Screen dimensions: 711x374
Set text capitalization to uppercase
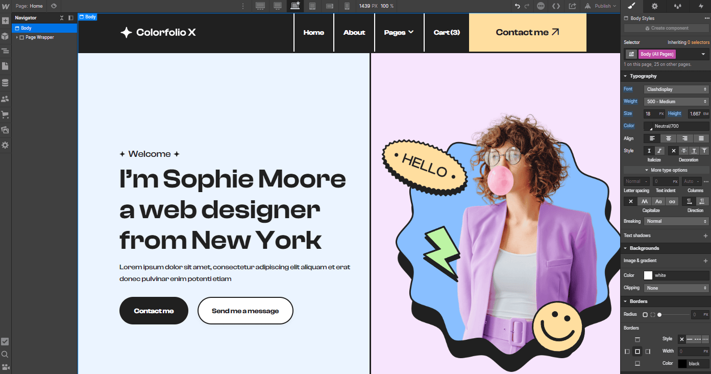click(x=645, y=201)
